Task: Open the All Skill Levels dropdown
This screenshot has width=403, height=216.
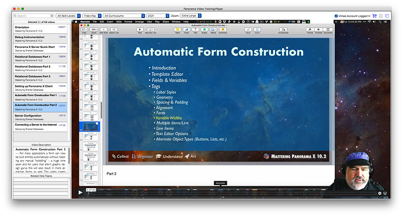Action: [68, 16]
